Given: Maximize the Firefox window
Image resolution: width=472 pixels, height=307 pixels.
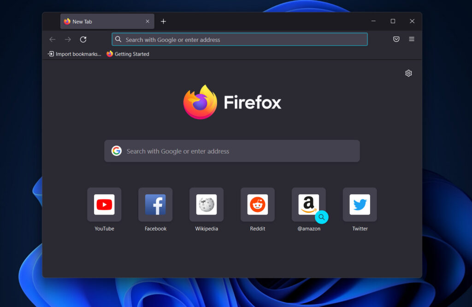Looking at the screenshot, I should click(393, 21).
